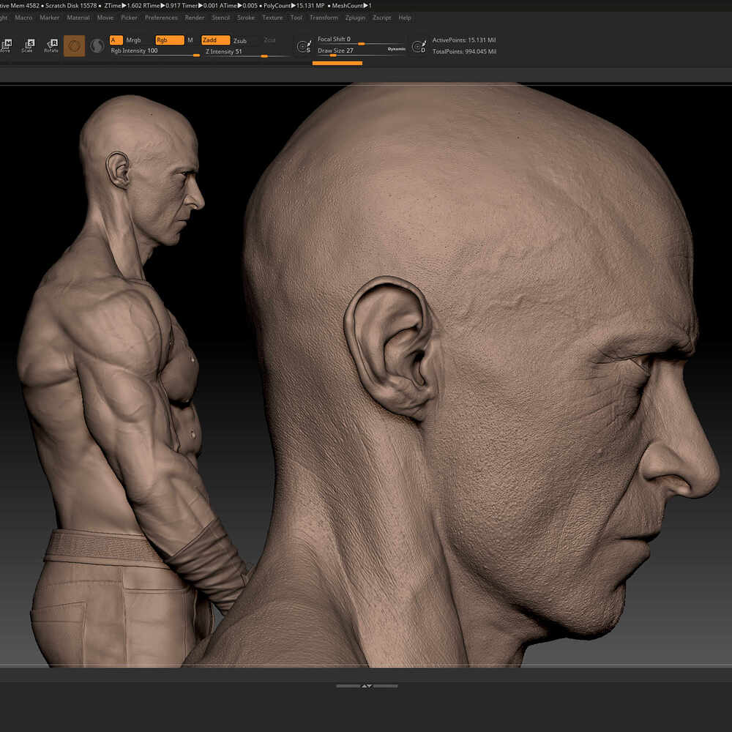Click the PolyCount 15.131 MP status text
The height and width of the screenshot is (732, 732).
tap(294, 6)
